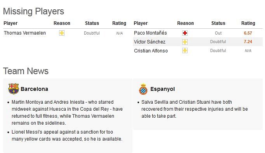
Task: Click the left table Reason column header
Action: pos(62,23)
